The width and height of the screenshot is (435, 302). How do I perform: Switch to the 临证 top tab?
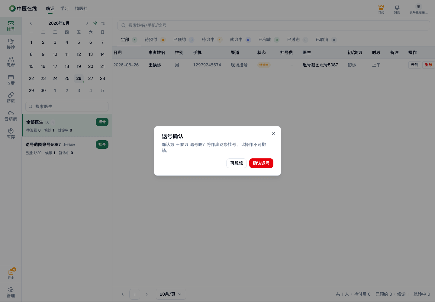tap(50, 8)
